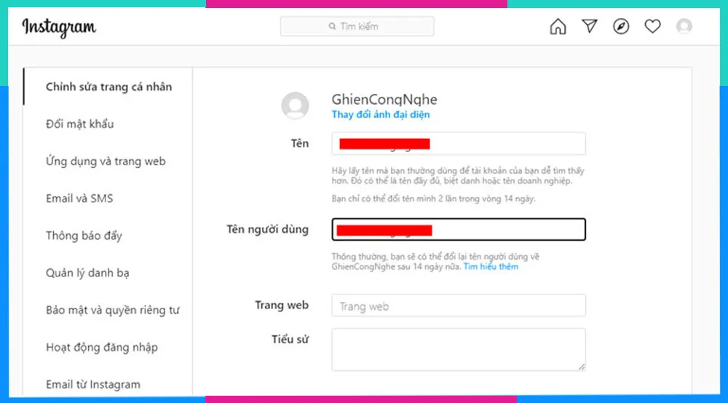Screen dimensions: 728x403
Task: Click the Tiểu sử label
Action: tap(290, 340)
